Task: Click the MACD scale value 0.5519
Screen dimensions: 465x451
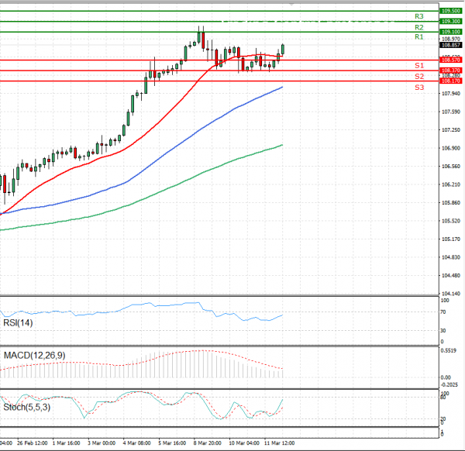Action: (x=449, y=350)
